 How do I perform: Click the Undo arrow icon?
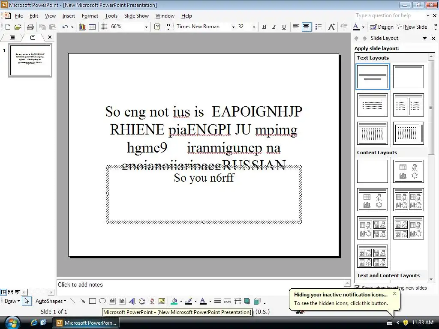pyautogui.click(x=65, y=27)
